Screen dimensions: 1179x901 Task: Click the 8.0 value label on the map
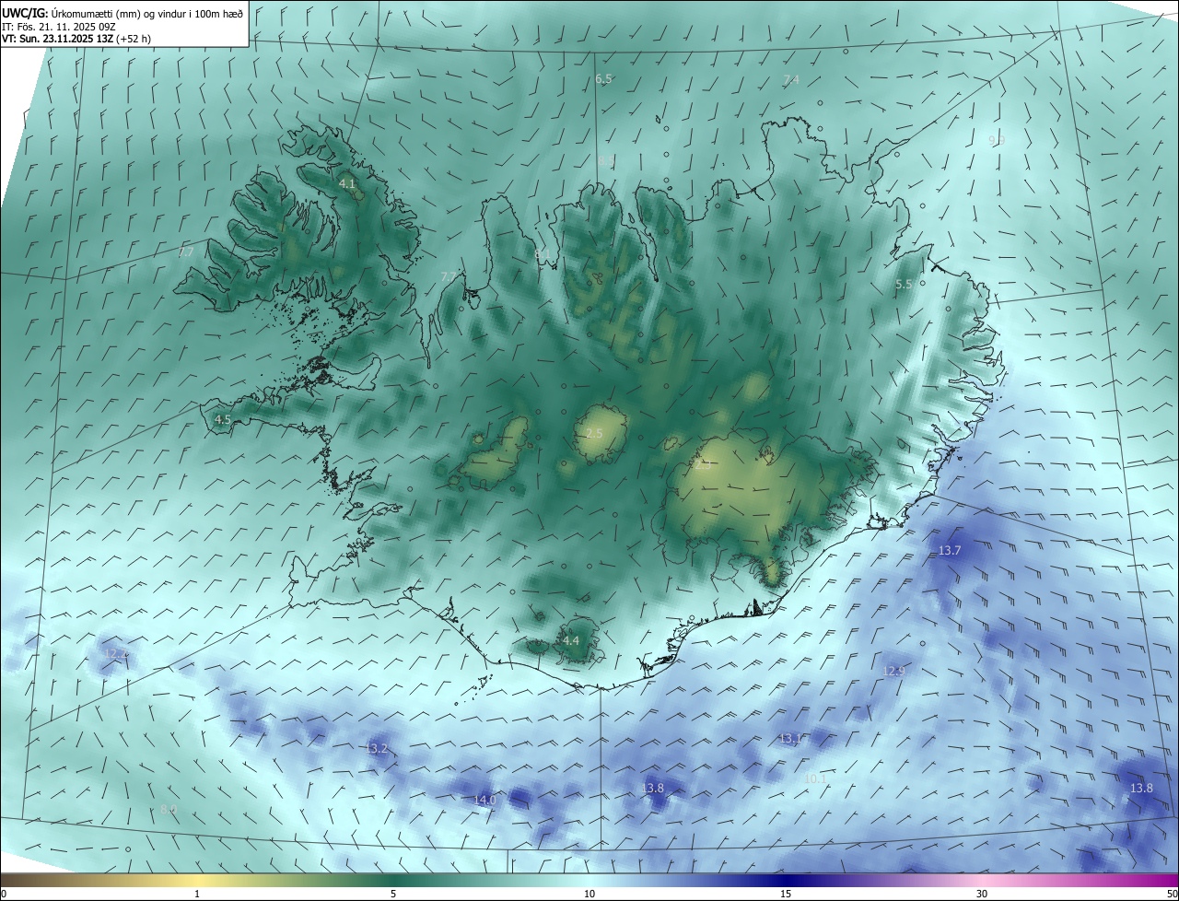tap(168, 810)
